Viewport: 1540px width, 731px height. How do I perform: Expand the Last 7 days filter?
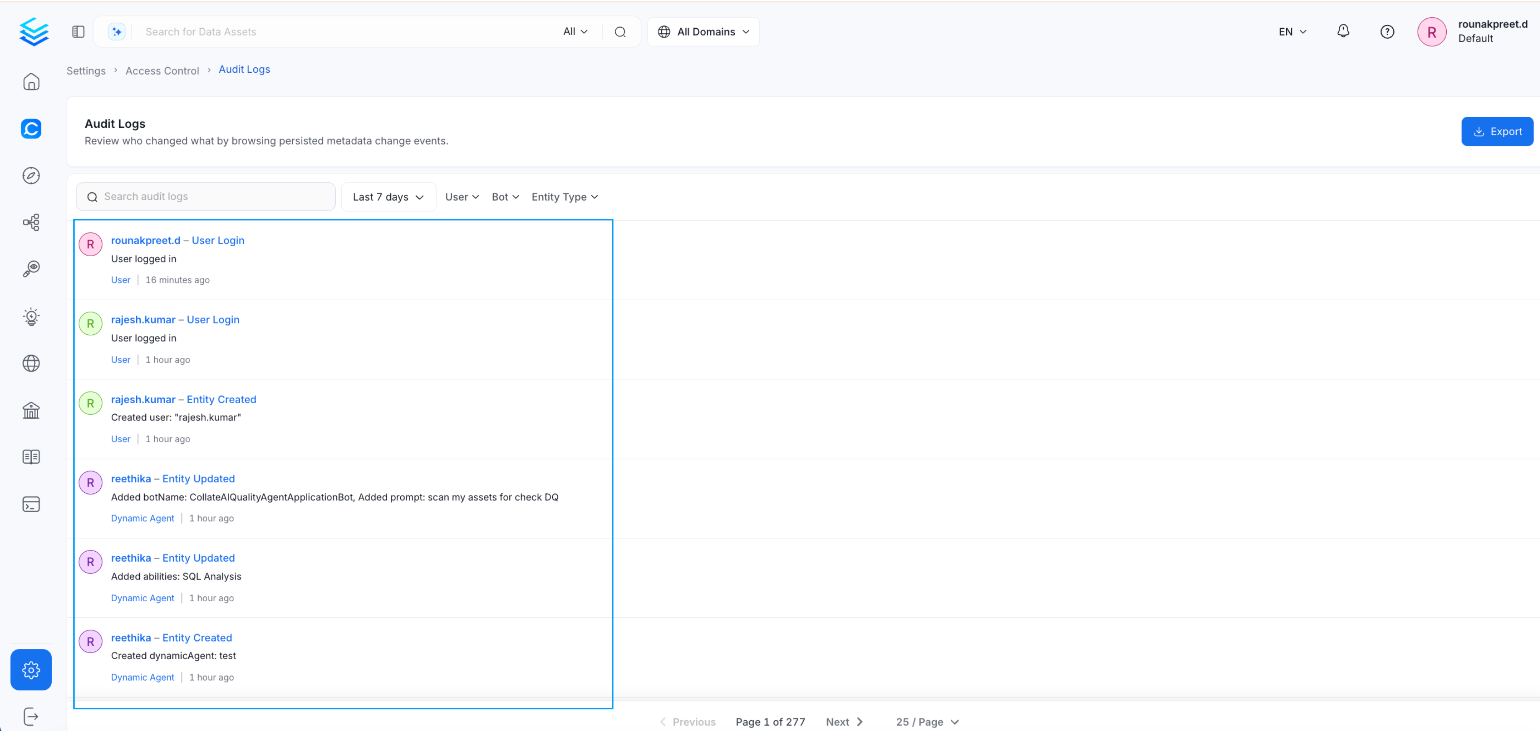point(388,197)
